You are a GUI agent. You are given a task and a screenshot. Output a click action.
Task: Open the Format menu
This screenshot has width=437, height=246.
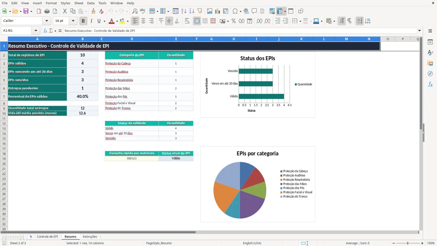point(51,3)
